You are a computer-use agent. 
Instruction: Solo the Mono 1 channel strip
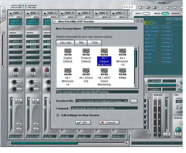(19, 128)
